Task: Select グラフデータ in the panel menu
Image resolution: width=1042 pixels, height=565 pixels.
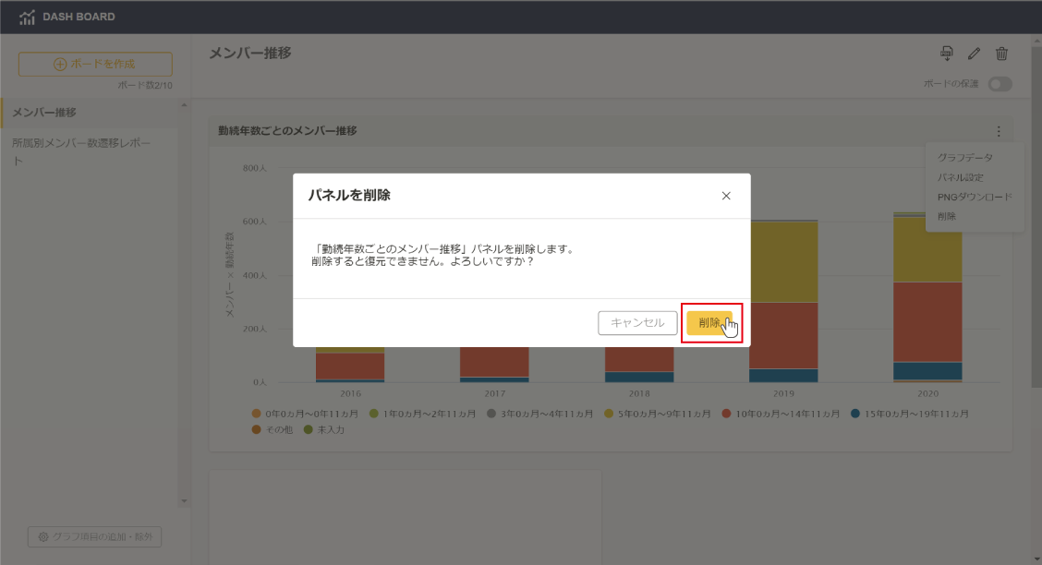Action: (x=965, y=157)
